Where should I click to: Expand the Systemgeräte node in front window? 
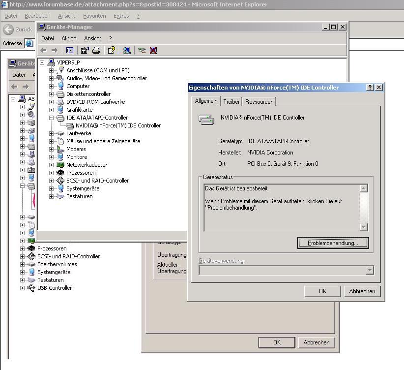tap(51, 188)
